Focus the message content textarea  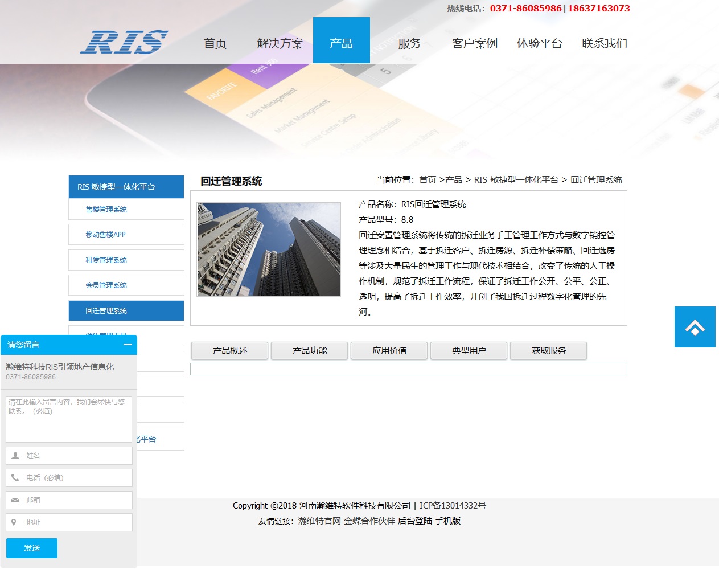coord(69,419)
